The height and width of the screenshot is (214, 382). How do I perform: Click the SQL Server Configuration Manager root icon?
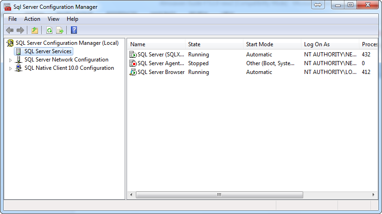coord(10,43)
